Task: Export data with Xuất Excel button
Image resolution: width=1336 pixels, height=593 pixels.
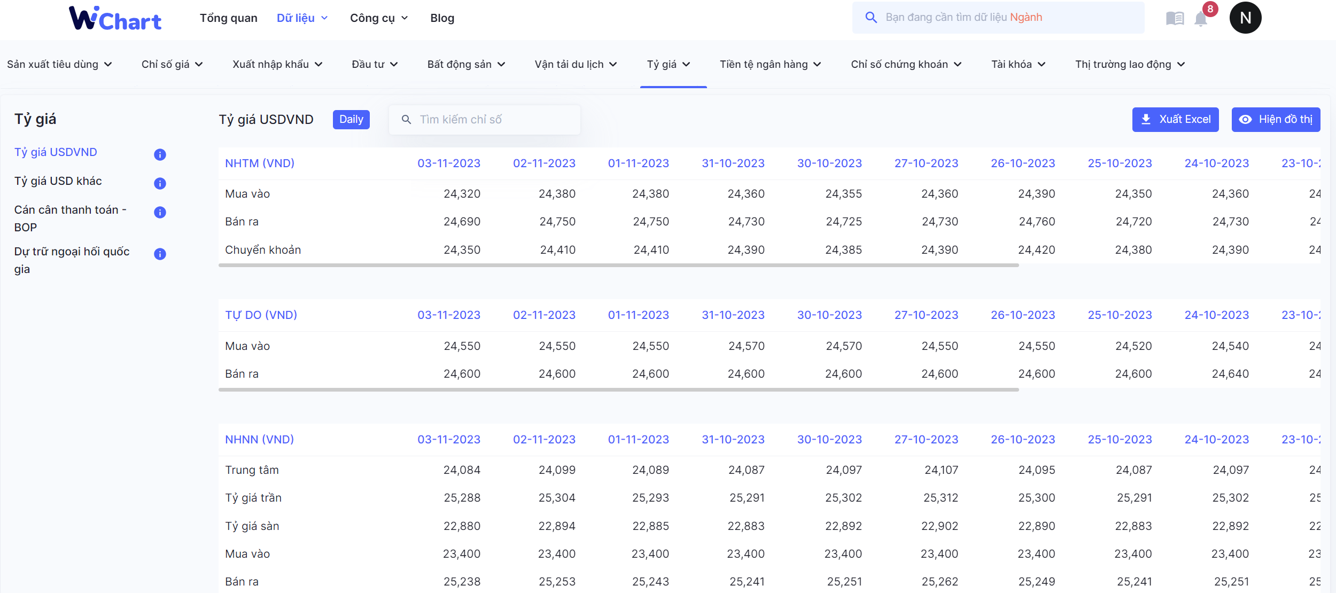Action: [x=1175, y=120]
